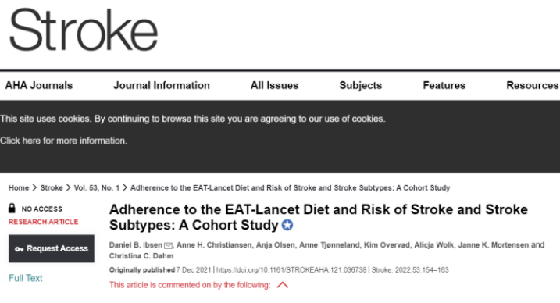Image resolution: width=560 pixels, height=303 pixels.
Task: Open the AHA Journals menu
Action: pos(38,85)
